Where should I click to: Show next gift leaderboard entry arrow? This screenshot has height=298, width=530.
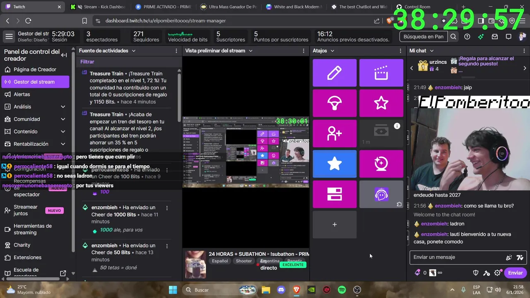tap(525, 68)
